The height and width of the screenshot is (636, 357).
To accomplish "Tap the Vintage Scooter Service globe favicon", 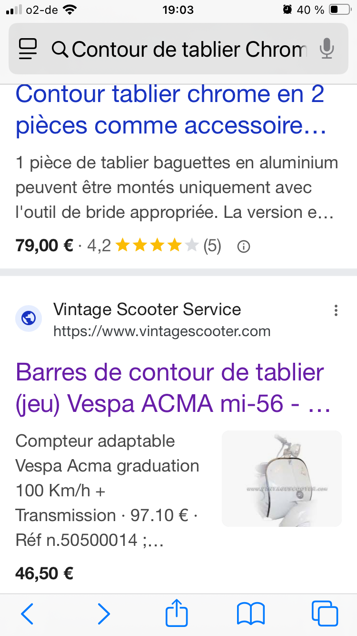I will [28, 318].
